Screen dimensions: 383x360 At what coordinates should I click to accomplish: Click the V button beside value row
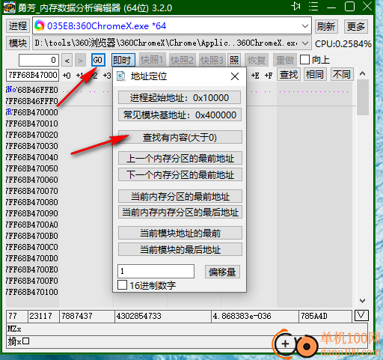[361, 316]
